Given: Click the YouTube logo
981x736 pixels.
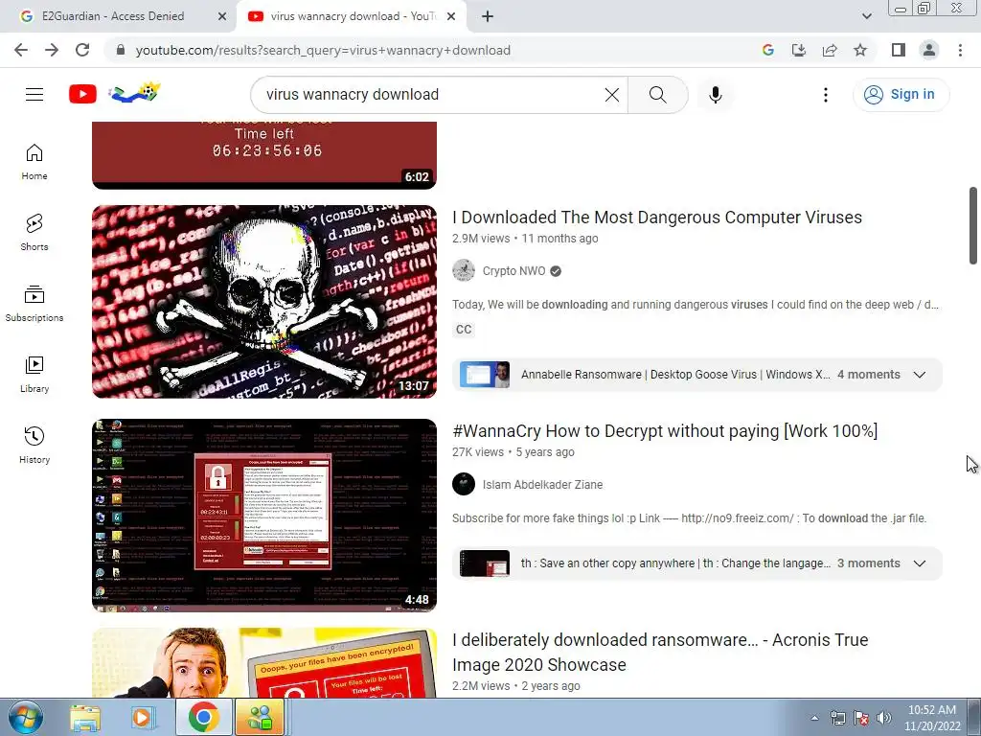Looking at the screenshot, I should (x=82, y=95).
